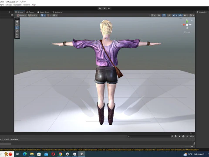The height and width of the screenshot is (157, 209).
Task: Toggle the Persp projection label
Action: 187,32
